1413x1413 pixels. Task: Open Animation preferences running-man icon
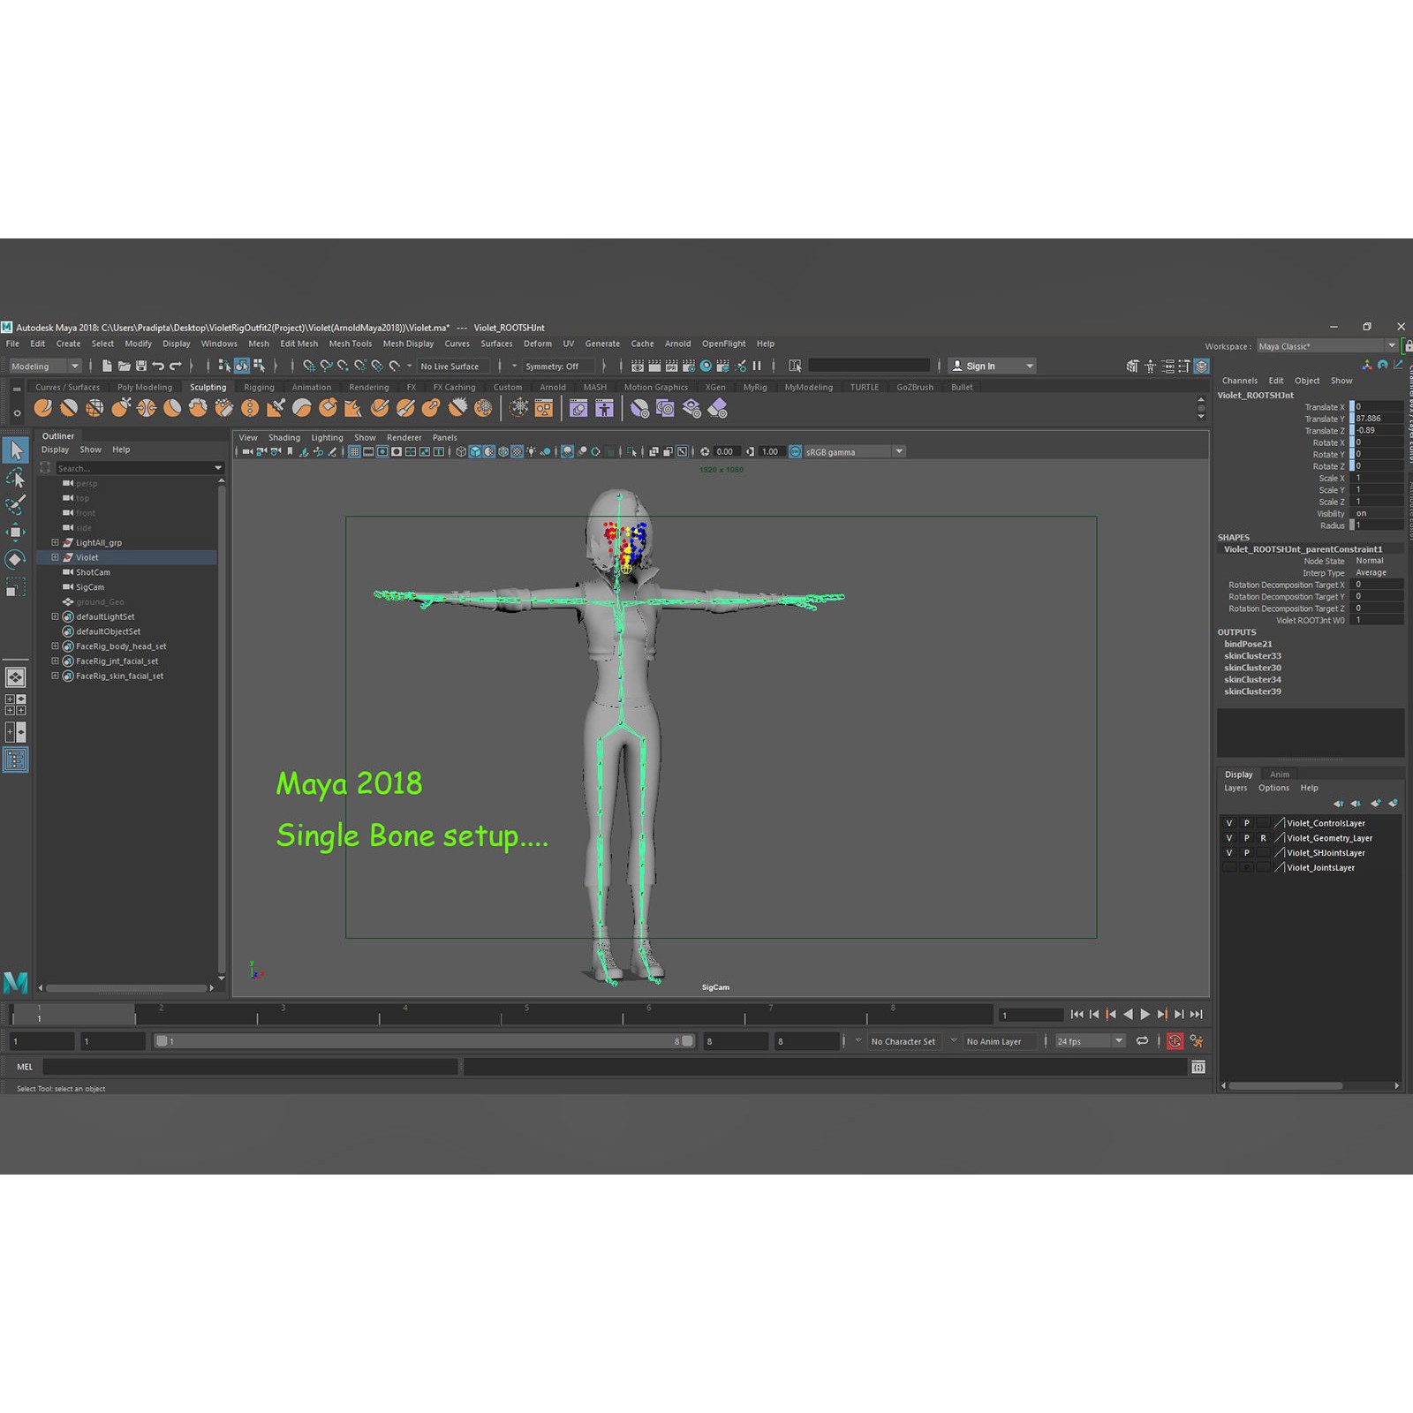tap(1197, 1041)
